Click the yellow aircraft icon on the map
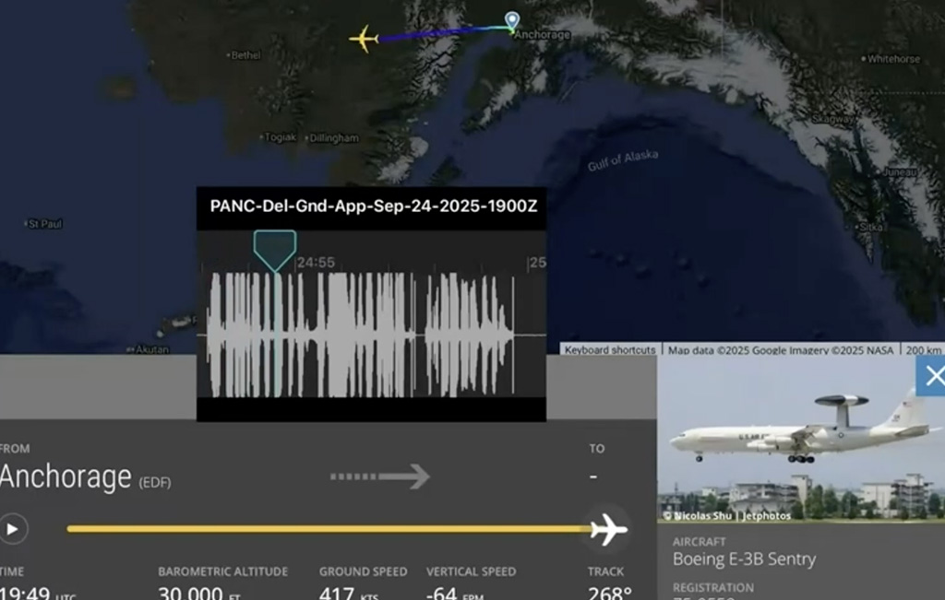The height and width of the screenshot is (600, 945). 364,40
